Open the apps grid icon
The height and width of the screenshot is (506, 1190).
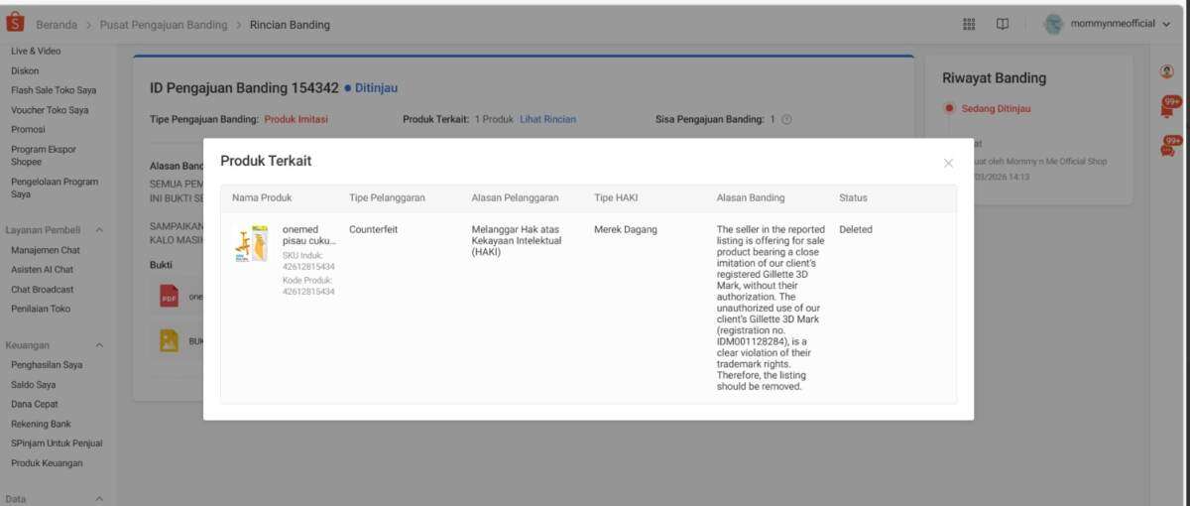969,24
